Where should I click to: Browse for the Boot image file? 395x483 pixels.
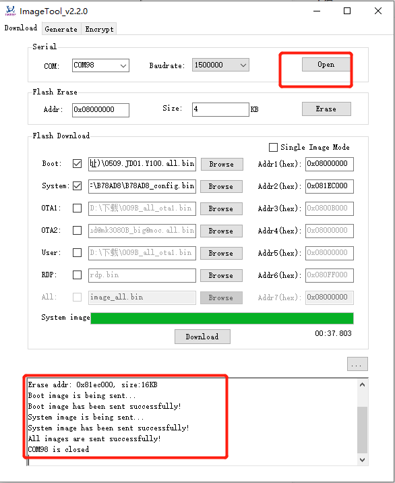[x=222, y=164]
